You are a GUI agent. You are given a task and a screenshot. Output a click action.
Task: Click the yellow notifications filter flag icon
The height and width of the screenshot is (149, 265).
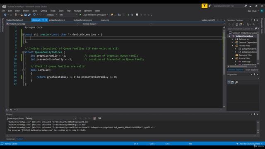pos(204,6)
